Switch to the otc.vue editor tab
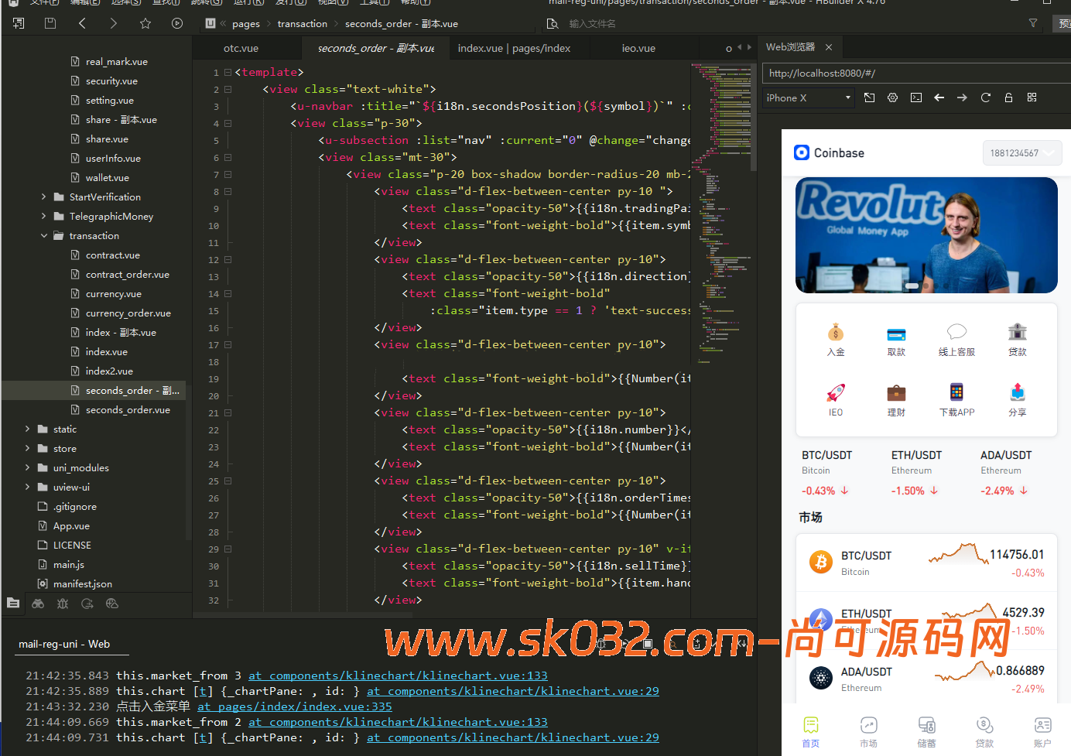 (x=241, y=48)
